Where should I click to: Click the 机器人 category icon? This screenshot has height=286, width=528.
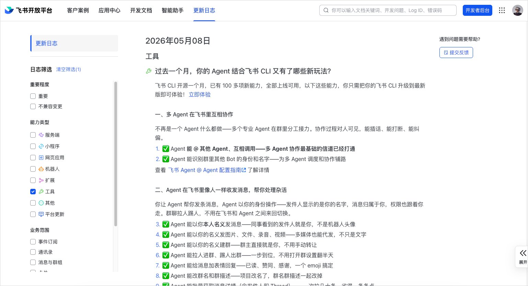click(41, 169)
